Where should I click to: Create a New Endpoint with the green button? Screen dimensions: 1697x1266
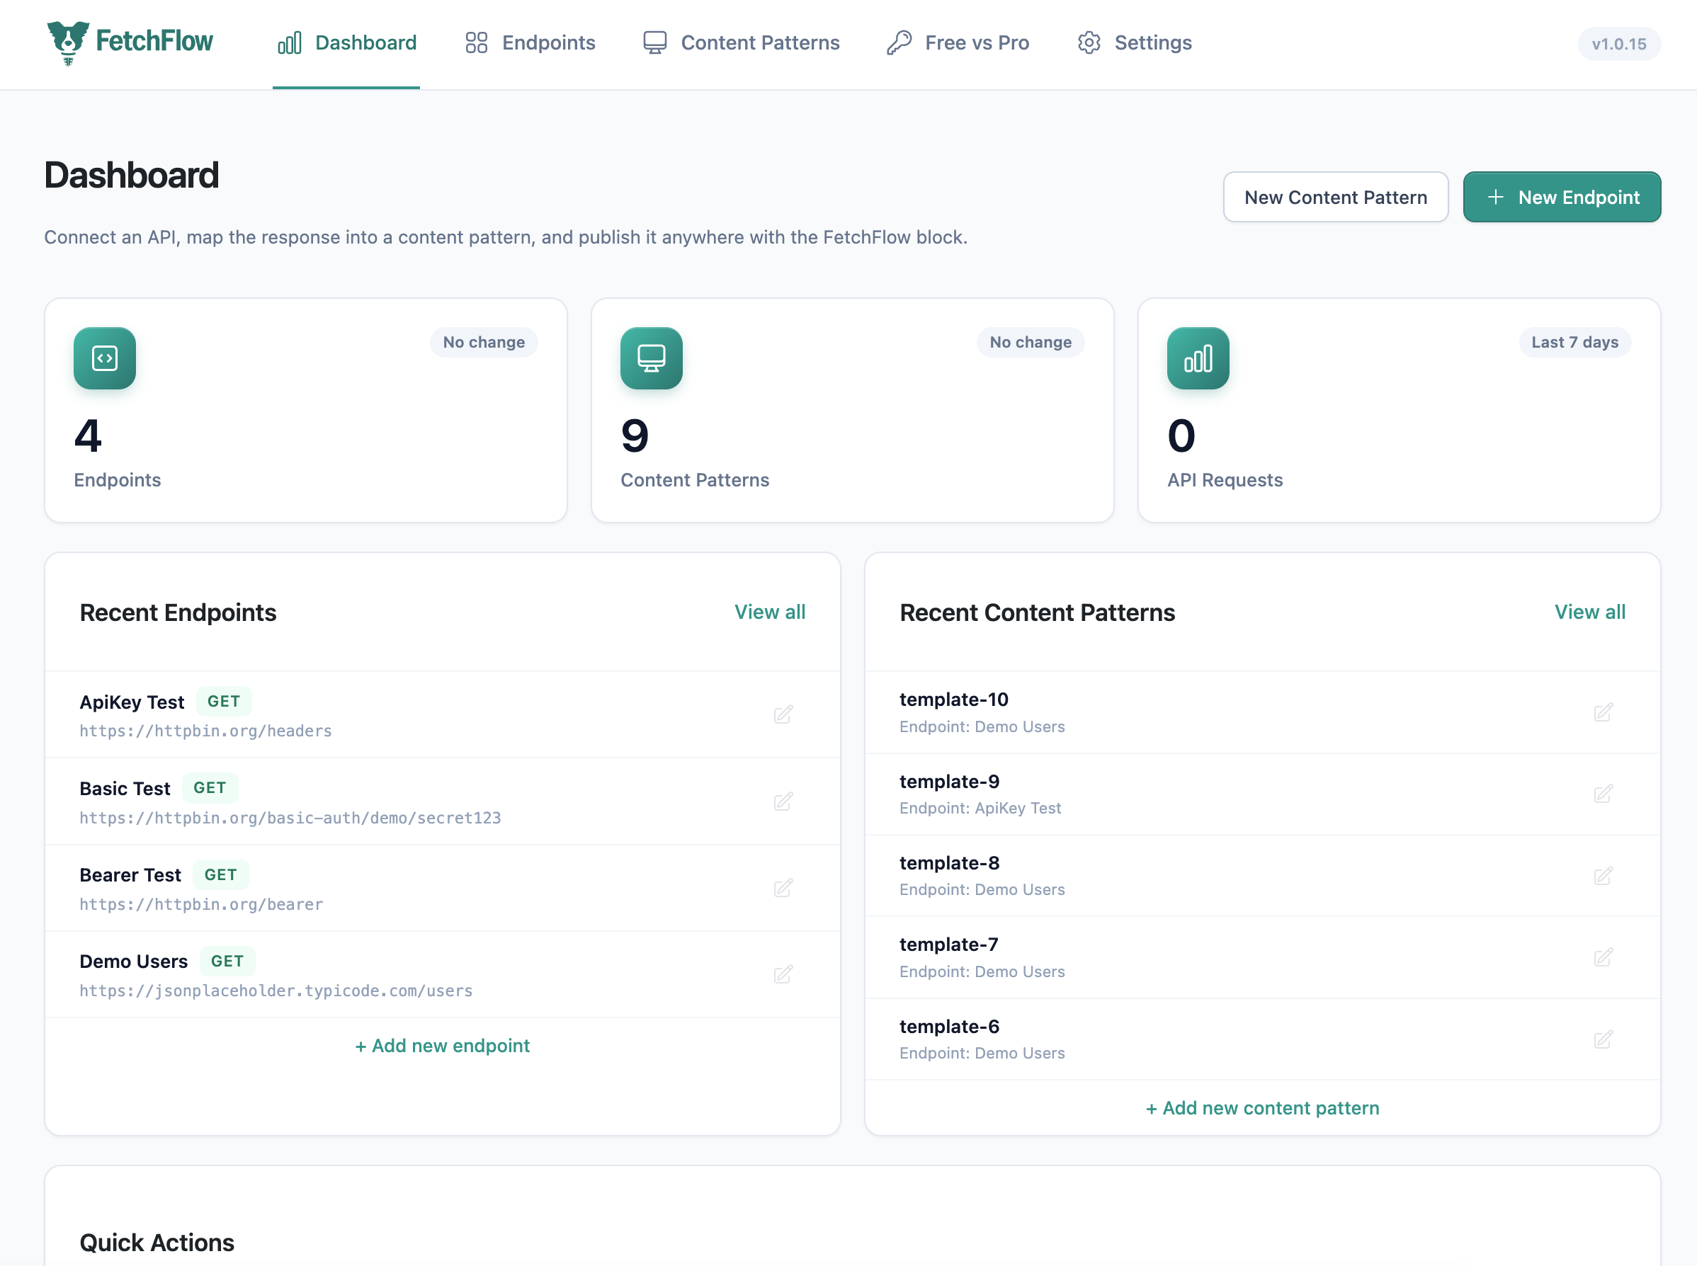coord(1562,197)
